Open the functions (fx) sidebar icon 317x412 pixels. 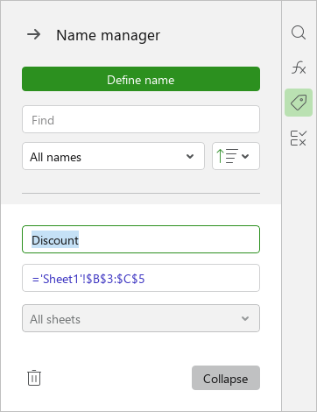point(299,67)
